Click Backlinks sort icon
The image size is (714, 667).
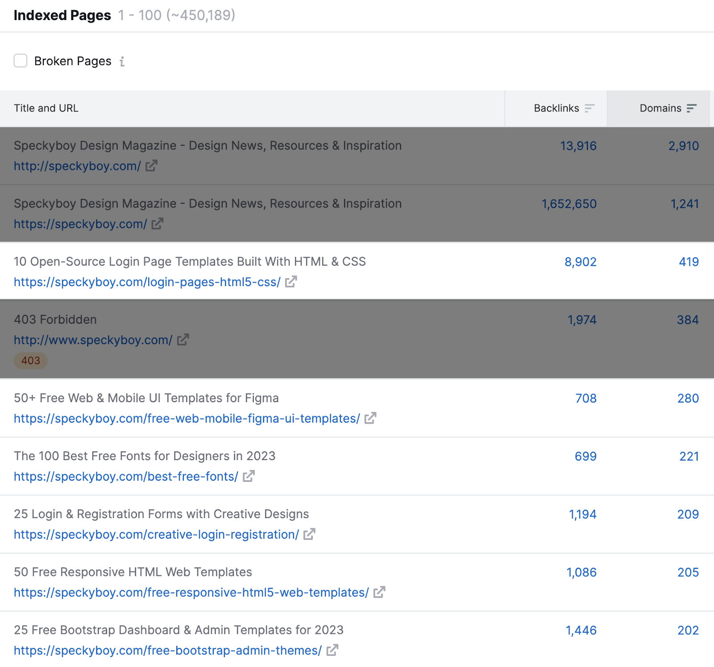point(589,108)
